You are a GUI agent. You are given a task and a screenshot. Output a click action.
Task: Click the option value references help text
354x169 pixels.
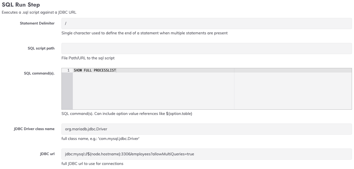click(127, 114)
